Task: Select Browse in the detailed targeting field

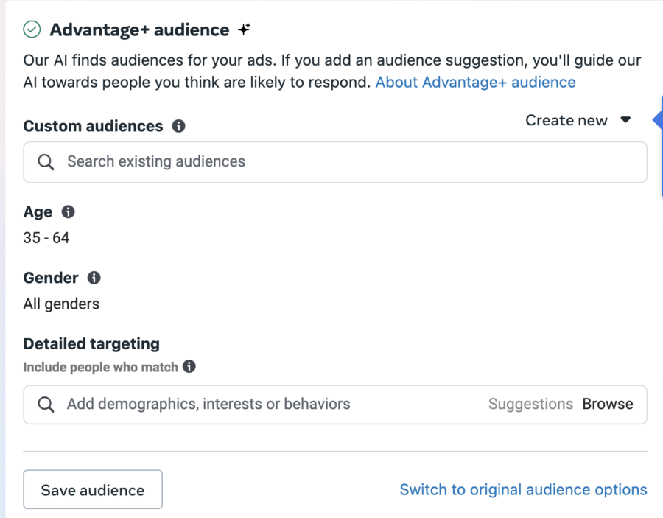Action: click(608, 404)
